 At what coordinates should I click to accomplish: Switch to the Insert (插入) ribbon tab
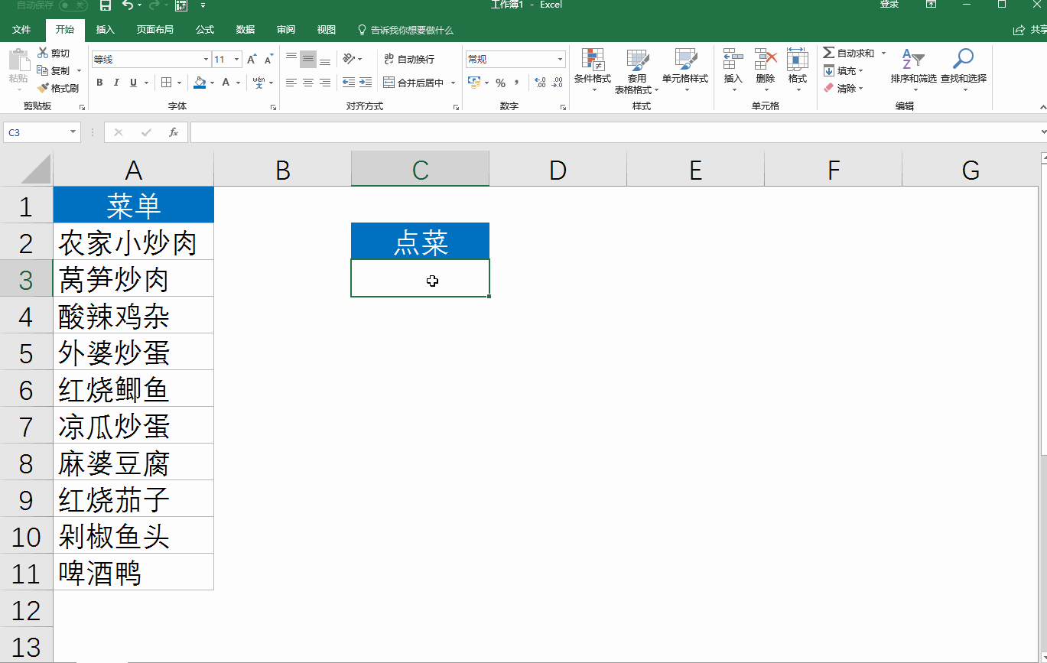click(105, 30)
